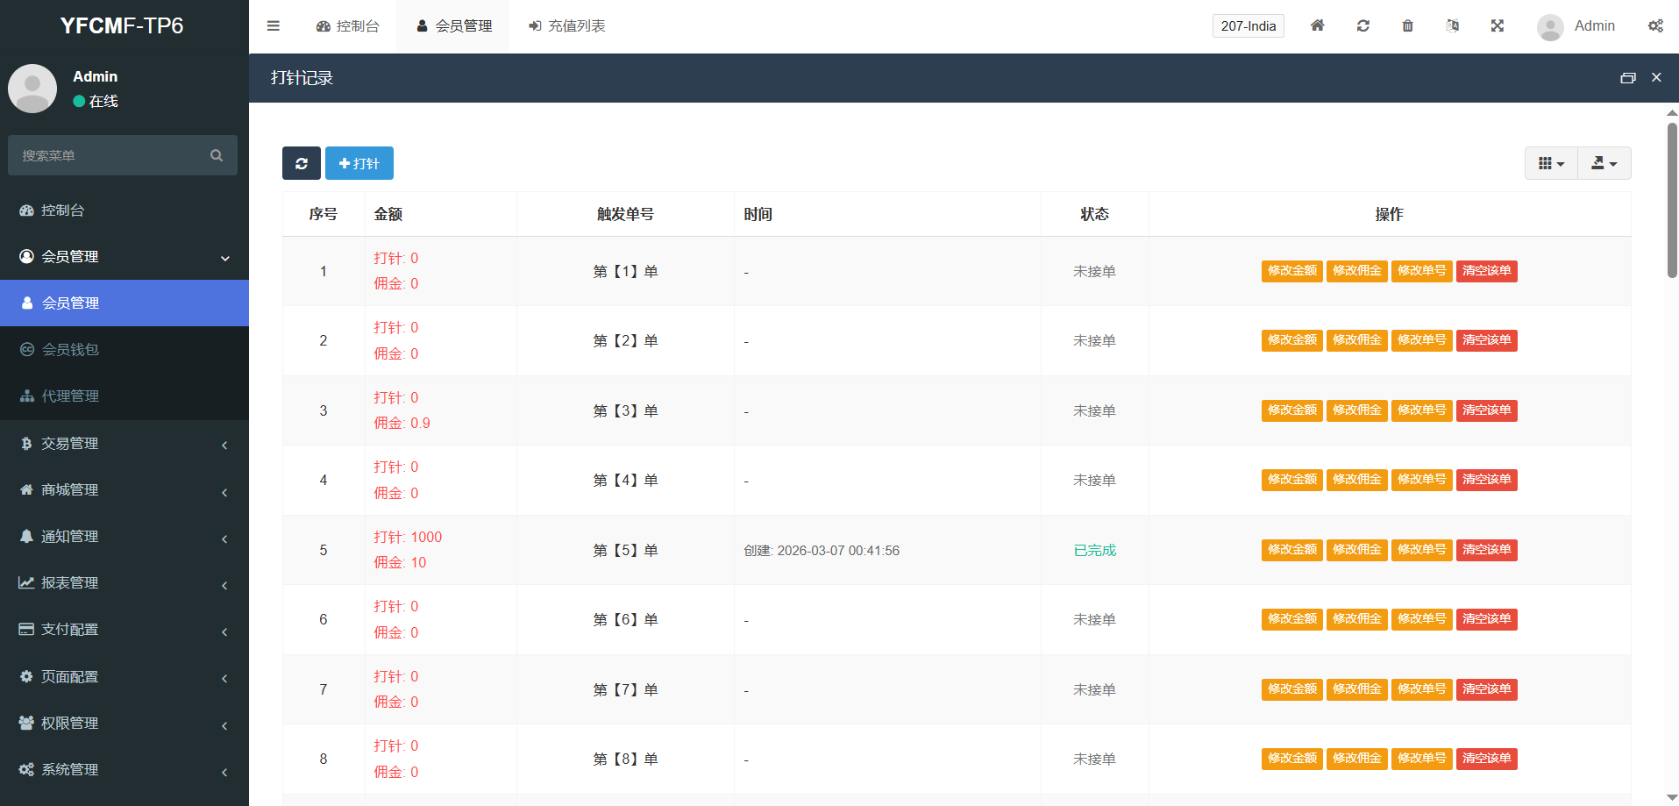This screenshot has height=806, width=1679.
Task: Click the trash clear-cache icon
Action: click(x=1407, y=26)
